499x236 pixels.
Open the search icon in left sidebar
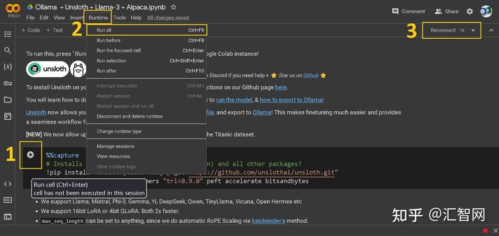pyautogui.click(x=8, y=50)
